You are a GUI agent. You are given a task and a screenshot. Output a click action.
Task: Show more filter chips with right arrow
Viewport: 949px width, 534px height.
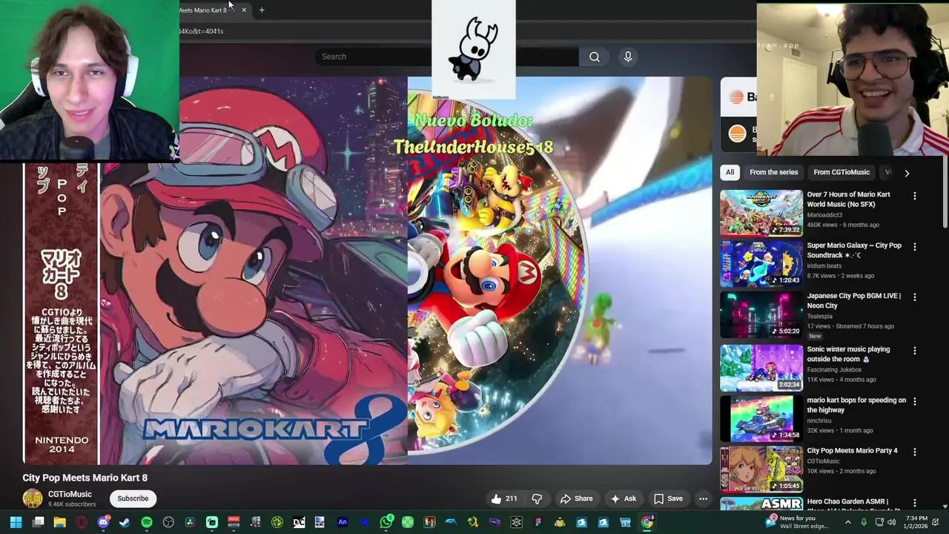tap(906, 173)
